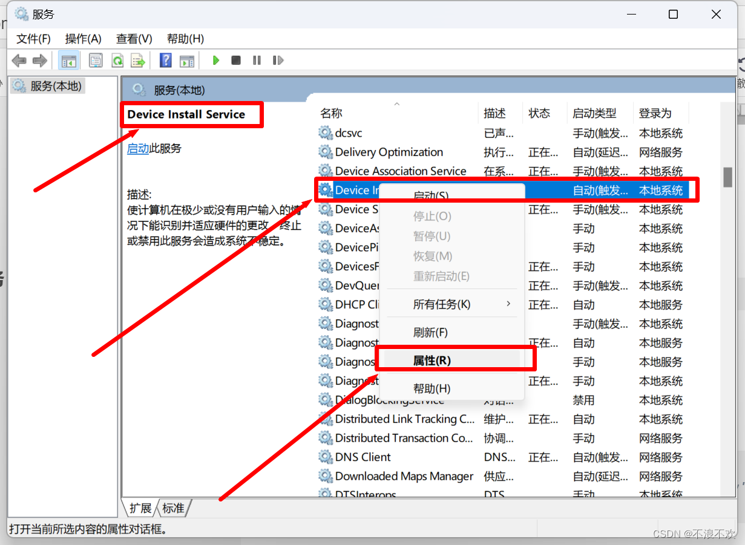Click the Device Install Service heading
This screenshot has height=545, width=745.
point(186,114)
